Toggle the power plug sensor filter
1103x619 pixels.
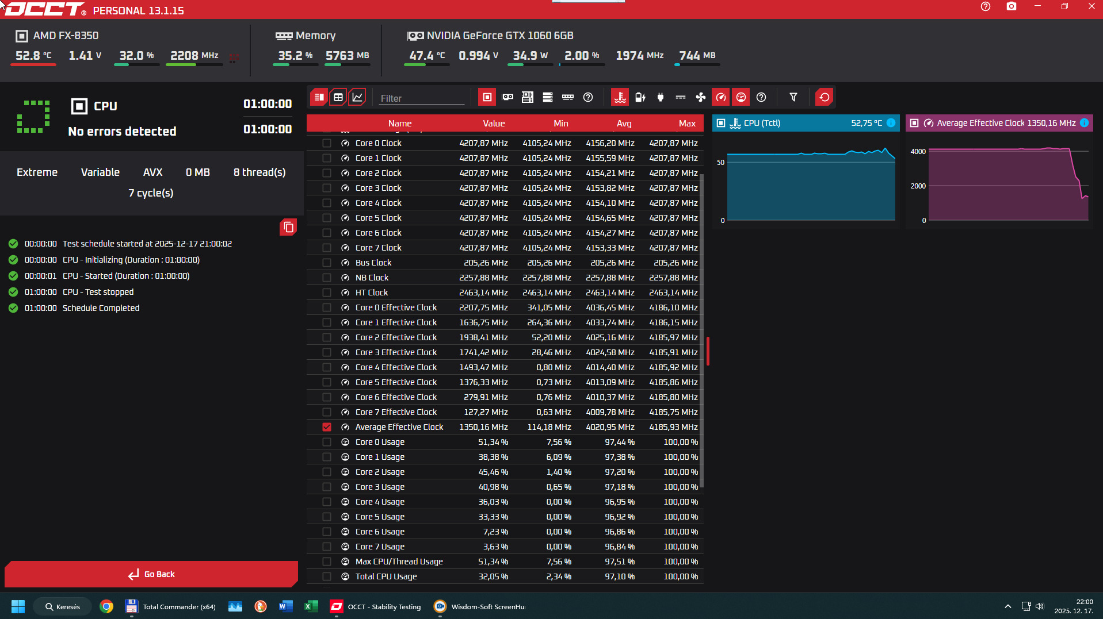[661, 97]
